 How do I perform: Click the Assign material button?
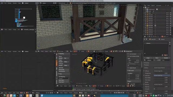(x=148, y=58)
